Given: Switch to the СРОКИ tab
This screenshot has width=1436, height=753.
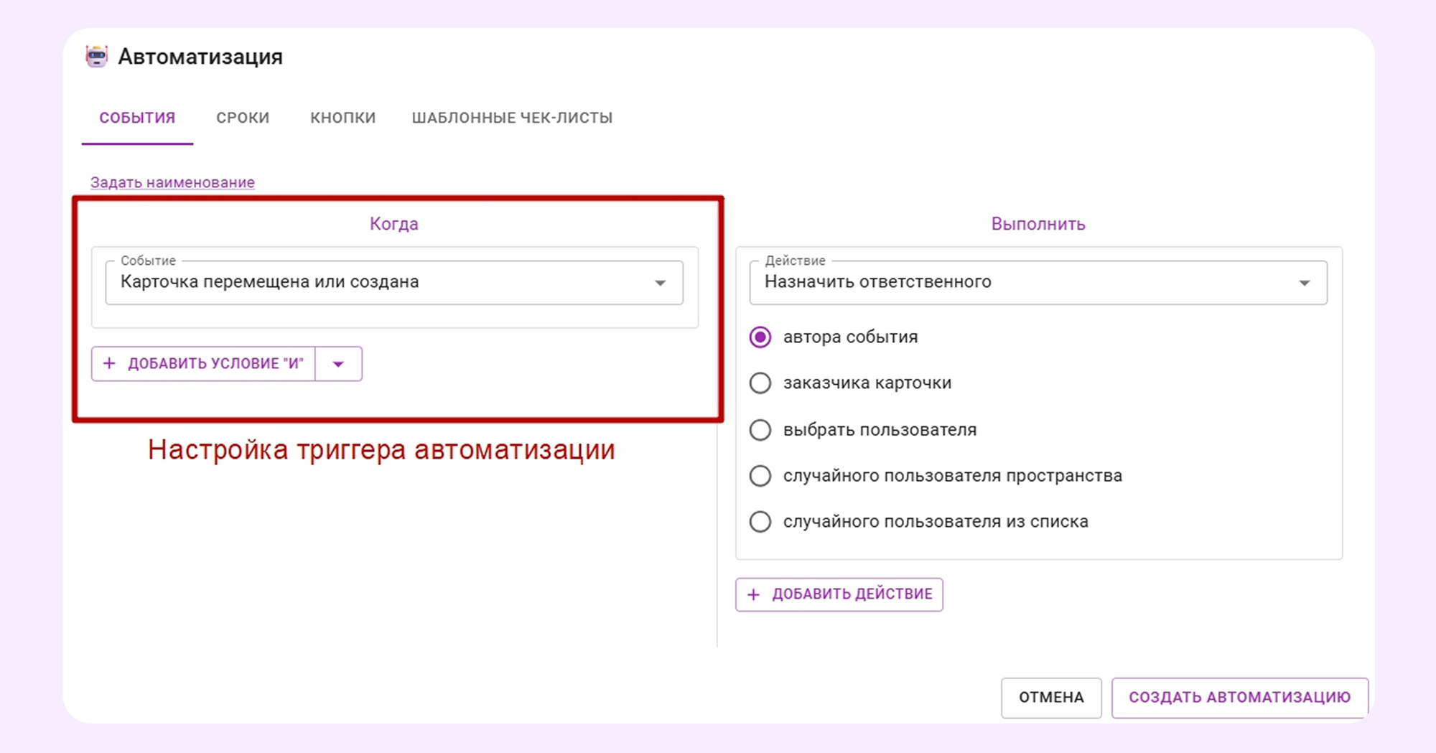Looking at the screenshot, I should coord(243,117).
